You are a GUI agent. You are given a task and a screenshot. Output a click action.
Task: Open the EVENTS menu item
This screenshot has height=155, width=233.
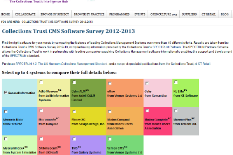(140, 14)
